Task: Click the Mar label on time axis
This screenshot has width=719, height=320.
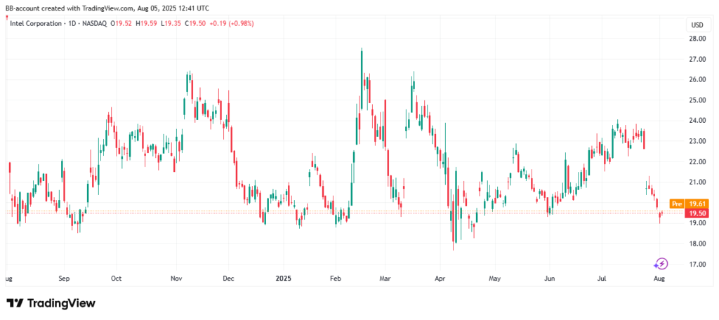Action: click(x=385, y=279)
